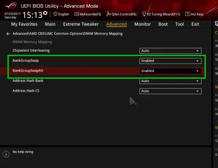The height and width of the screenshot is (168, 218).
Task: Select the Advanced tab
Action: click(116, 24)
